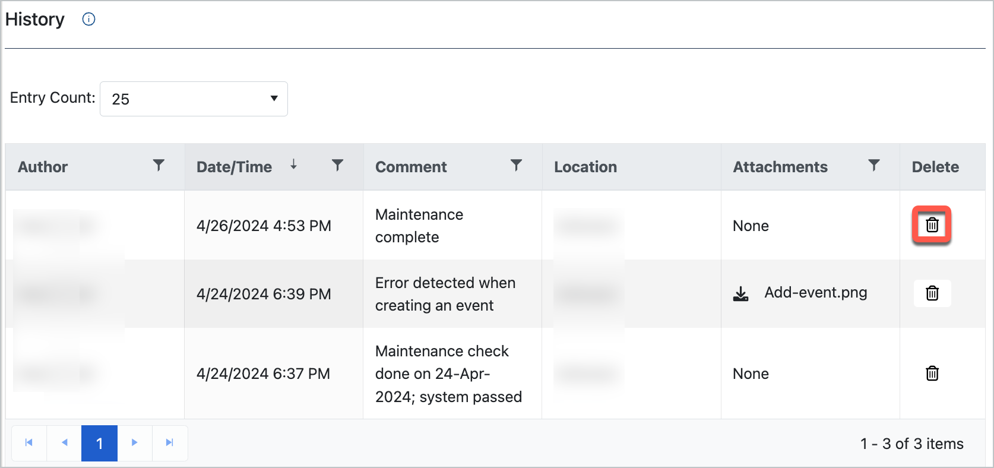Screen dimensions: 994x468
Task: Open the Comment column filter
Action: click(516, 166)
